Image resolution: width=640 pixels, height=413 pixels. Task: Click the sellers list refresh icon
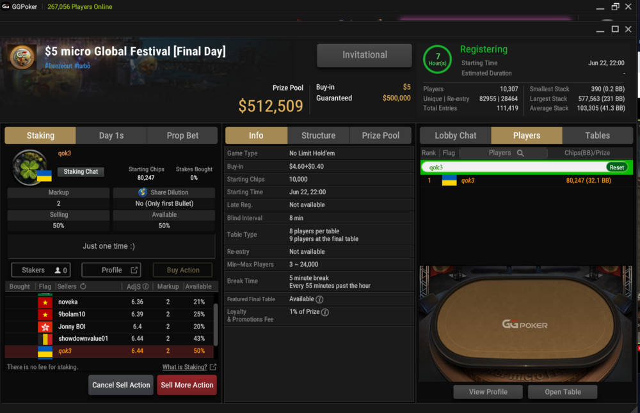coord(83,286)
